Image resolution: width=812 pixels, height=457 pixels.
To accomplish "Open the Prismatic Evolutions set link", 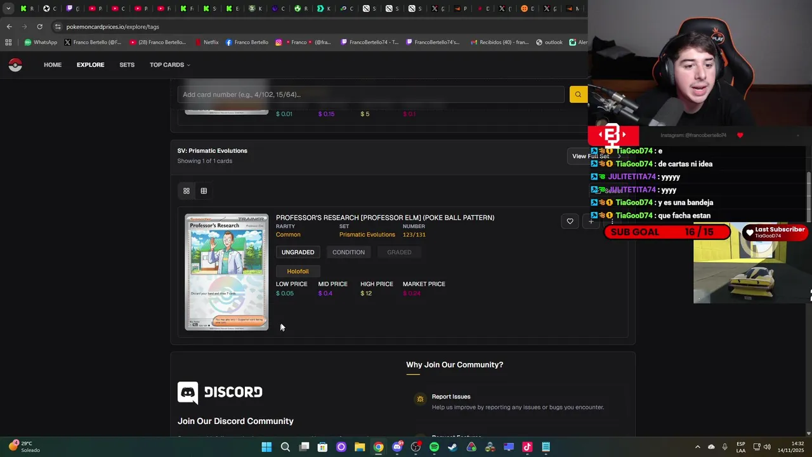I will [367, 235].
